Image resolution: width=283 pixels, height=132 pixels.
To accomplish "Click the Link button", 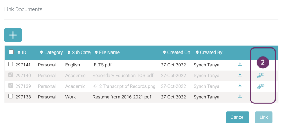I will pos(264,117).
